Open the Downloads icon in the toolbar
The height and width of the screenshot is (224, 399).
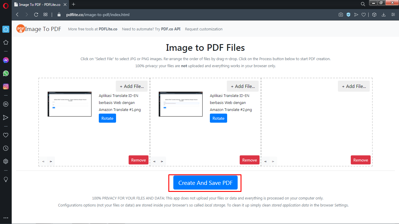tap(383, 14)
